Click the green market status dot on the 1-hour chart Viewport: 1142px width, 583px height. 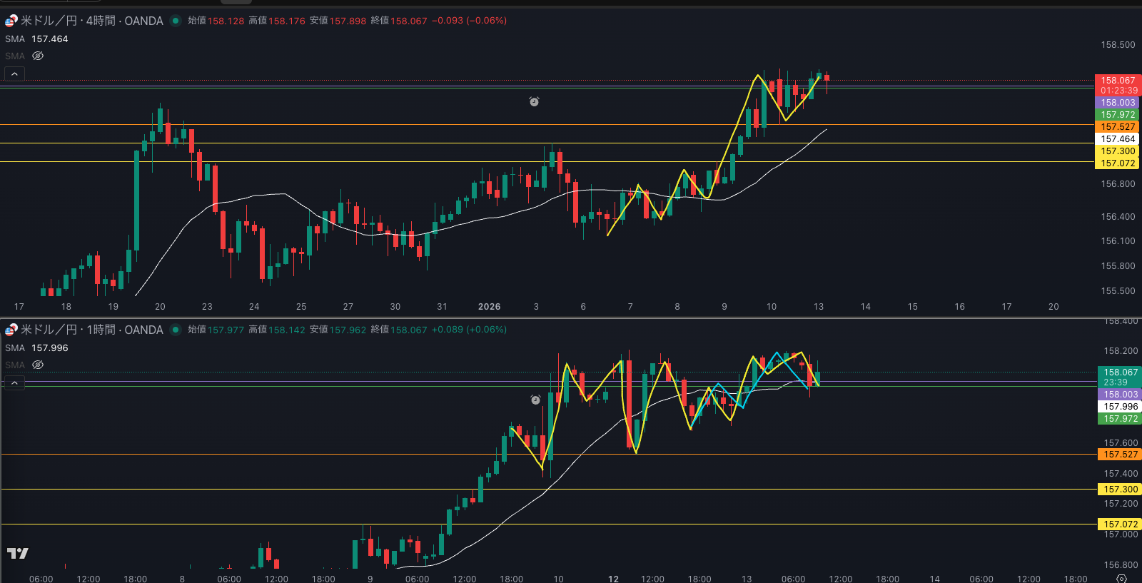[176, 330]
